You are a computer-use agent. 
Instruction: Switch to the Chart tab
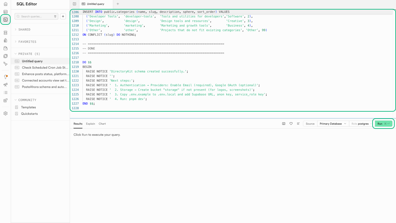102,124
